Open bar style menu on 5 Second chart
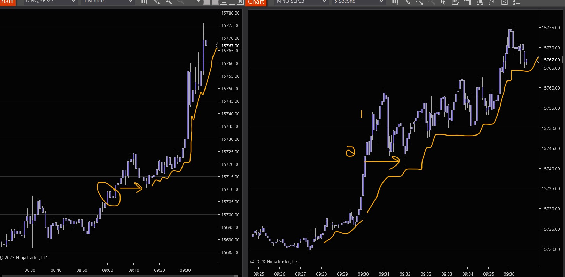 pos(395,2)
